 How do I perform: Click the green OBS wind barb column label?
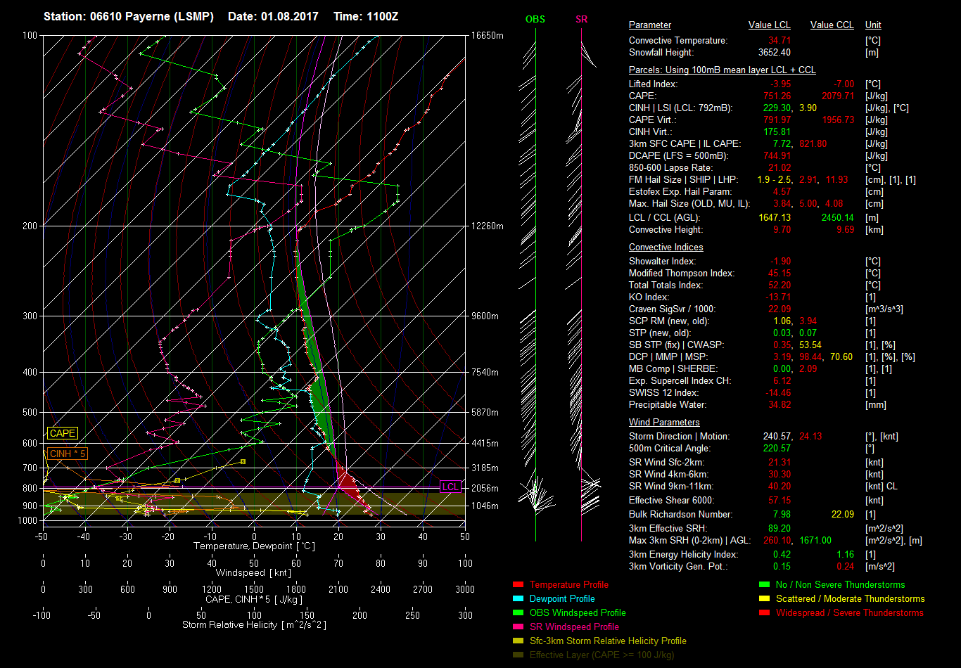(535, 20)
